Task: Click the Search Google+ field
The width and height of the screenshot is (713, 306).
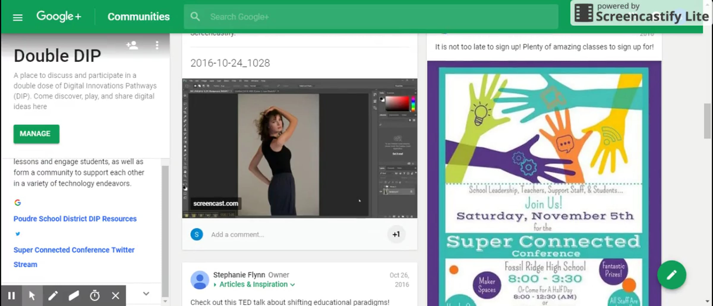Action: coord(371,17)
